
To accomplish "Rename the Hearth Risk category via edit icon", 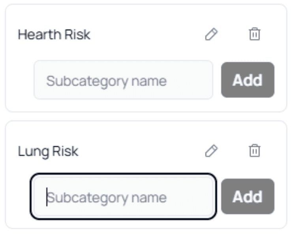I will click(x=211, y=35).
